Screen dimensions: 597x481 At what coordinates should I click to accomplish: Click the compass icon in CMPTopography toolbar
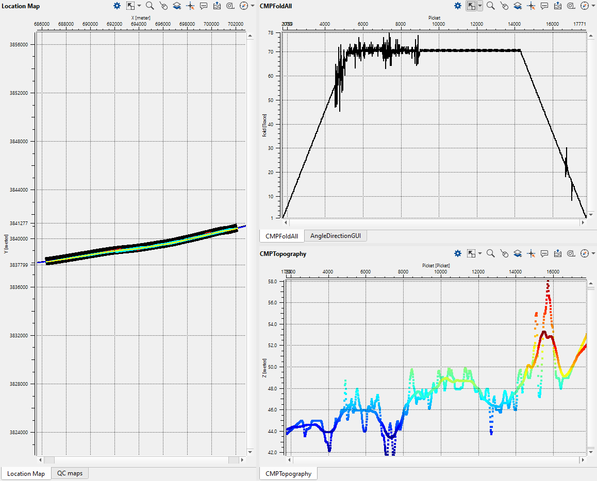[584, 254]
